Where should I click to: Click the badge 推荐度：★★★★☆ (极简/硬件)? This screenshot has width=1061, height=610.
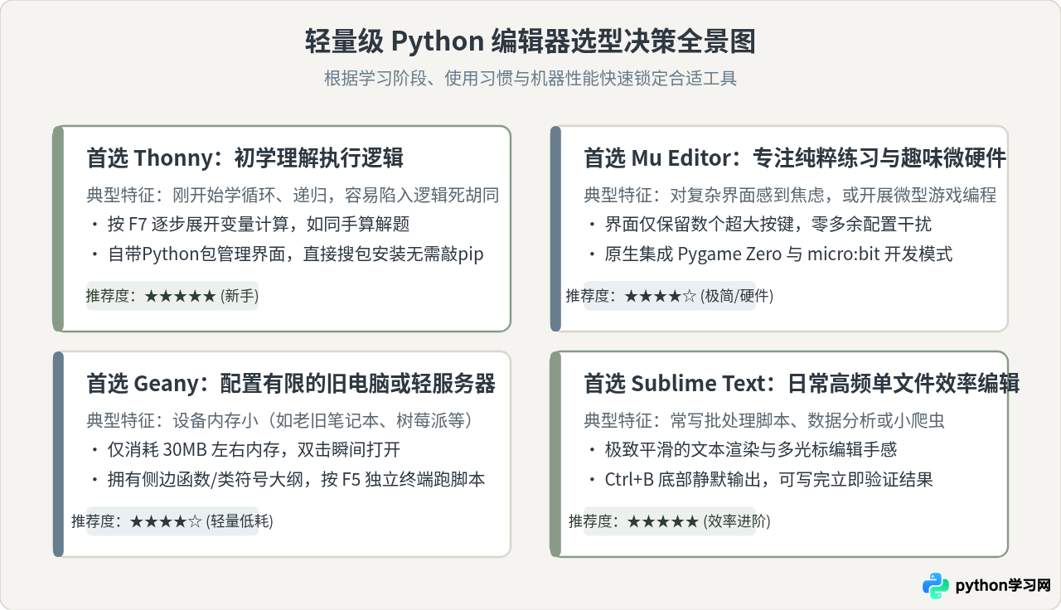coord(670,295)
